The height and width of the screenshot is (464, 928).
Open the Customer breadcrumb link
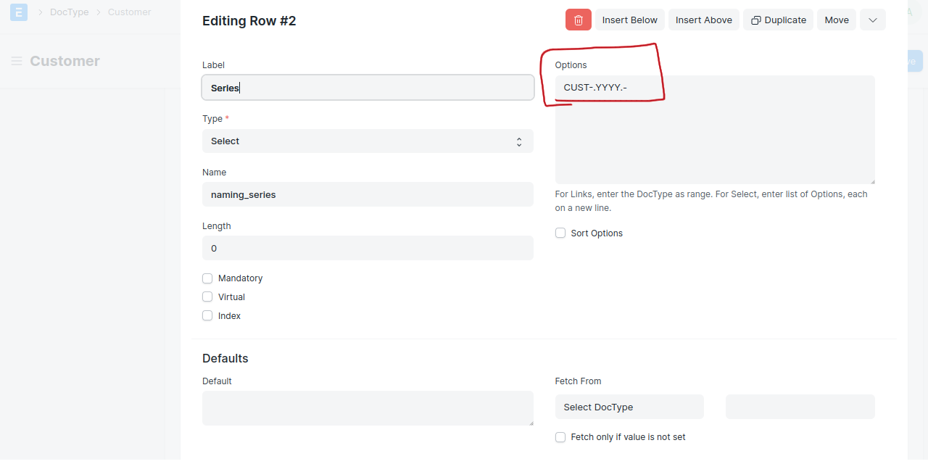click(x=129, y=12)
